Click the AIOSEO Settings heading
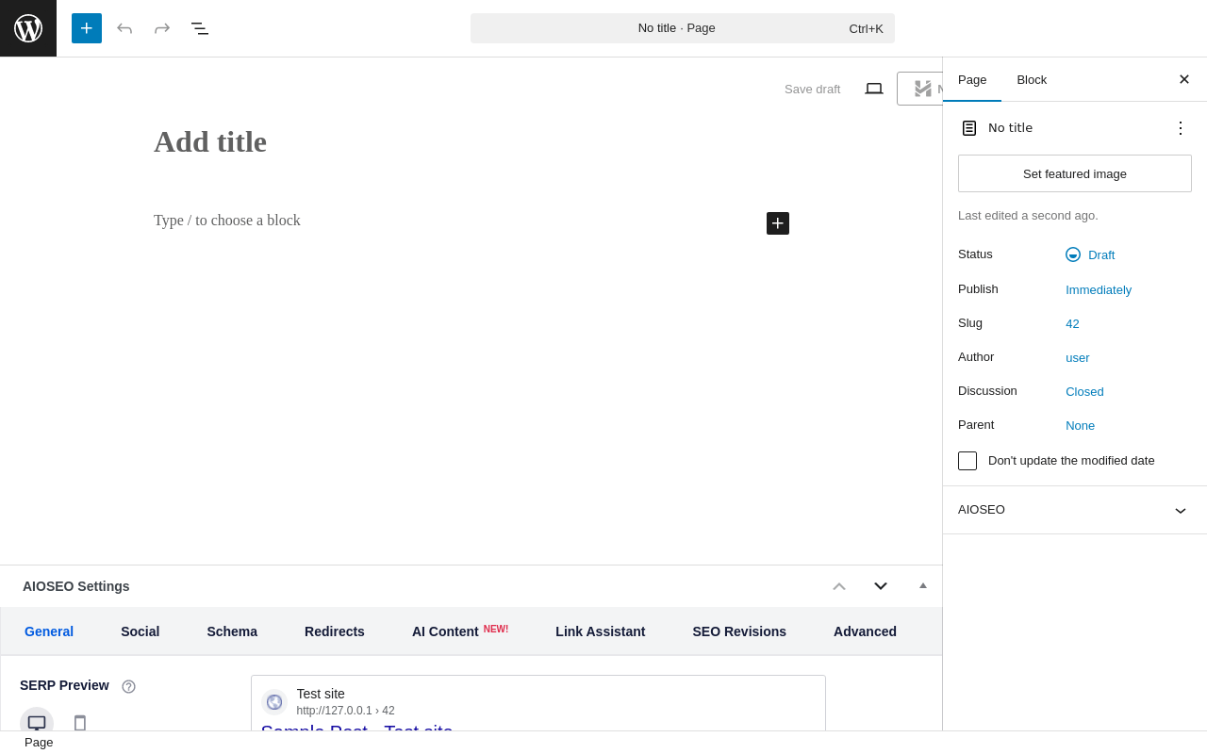The image size is (1207, 754). [76, 586]
